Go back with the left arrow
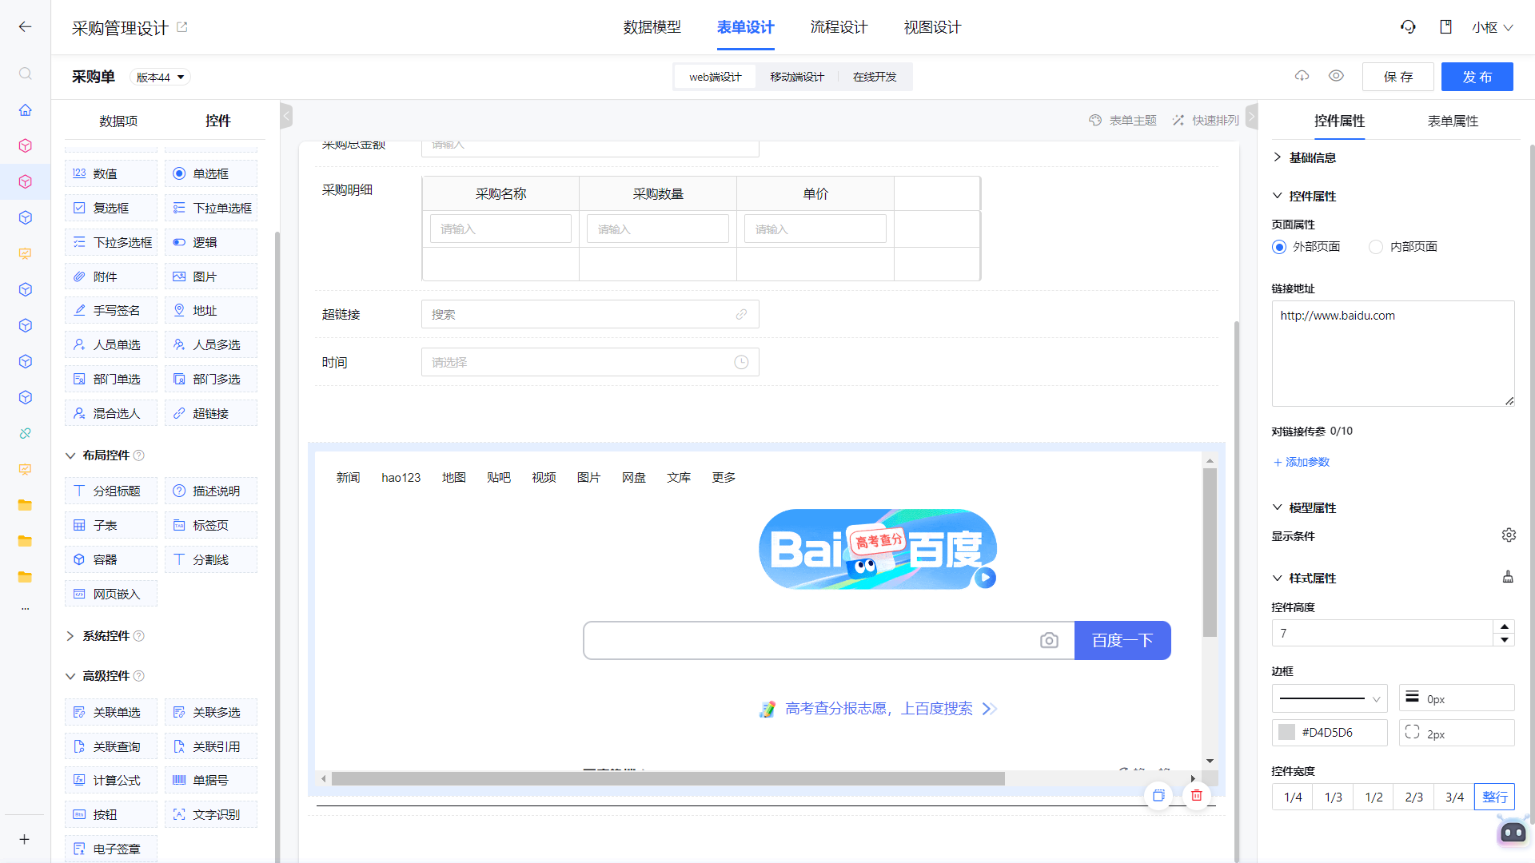The height and width of the screenshot is (863, 1535). [25, 27]
